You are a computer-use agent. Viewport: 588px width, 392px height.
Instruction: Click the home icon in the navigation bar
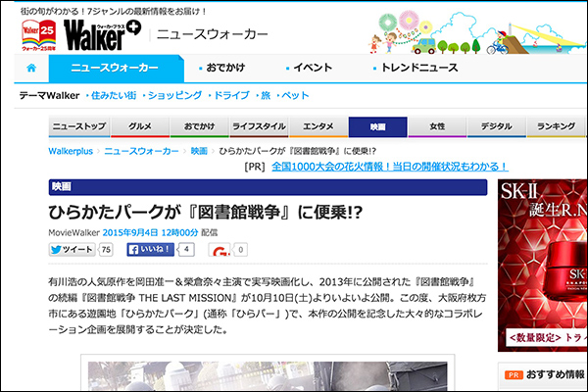click(x=31, y=68)
